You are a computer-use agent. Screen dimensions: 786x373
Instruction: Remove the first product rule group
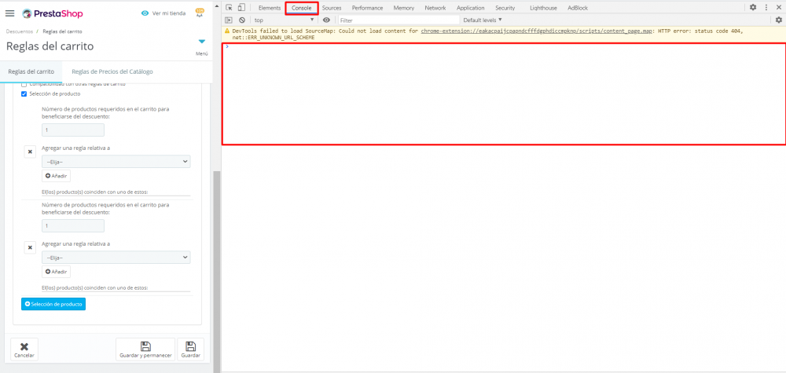point(30,152)
